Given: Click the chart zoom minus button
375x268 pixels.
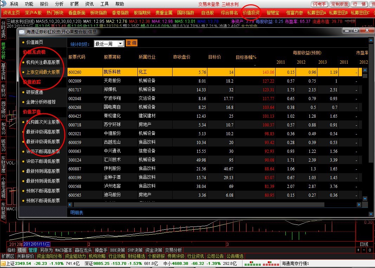Looking at the screenshot, I should click(364, 250).
